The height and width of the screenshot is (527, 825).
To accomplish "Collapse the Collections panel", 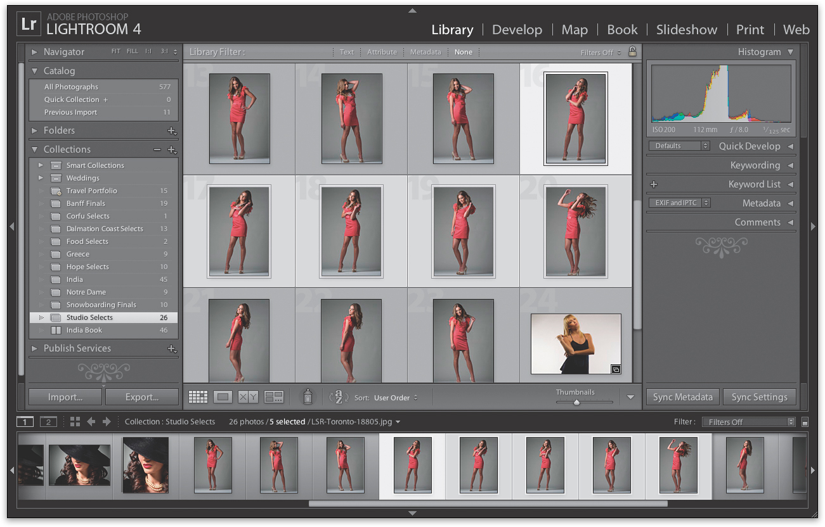I will tap(34, 149).
